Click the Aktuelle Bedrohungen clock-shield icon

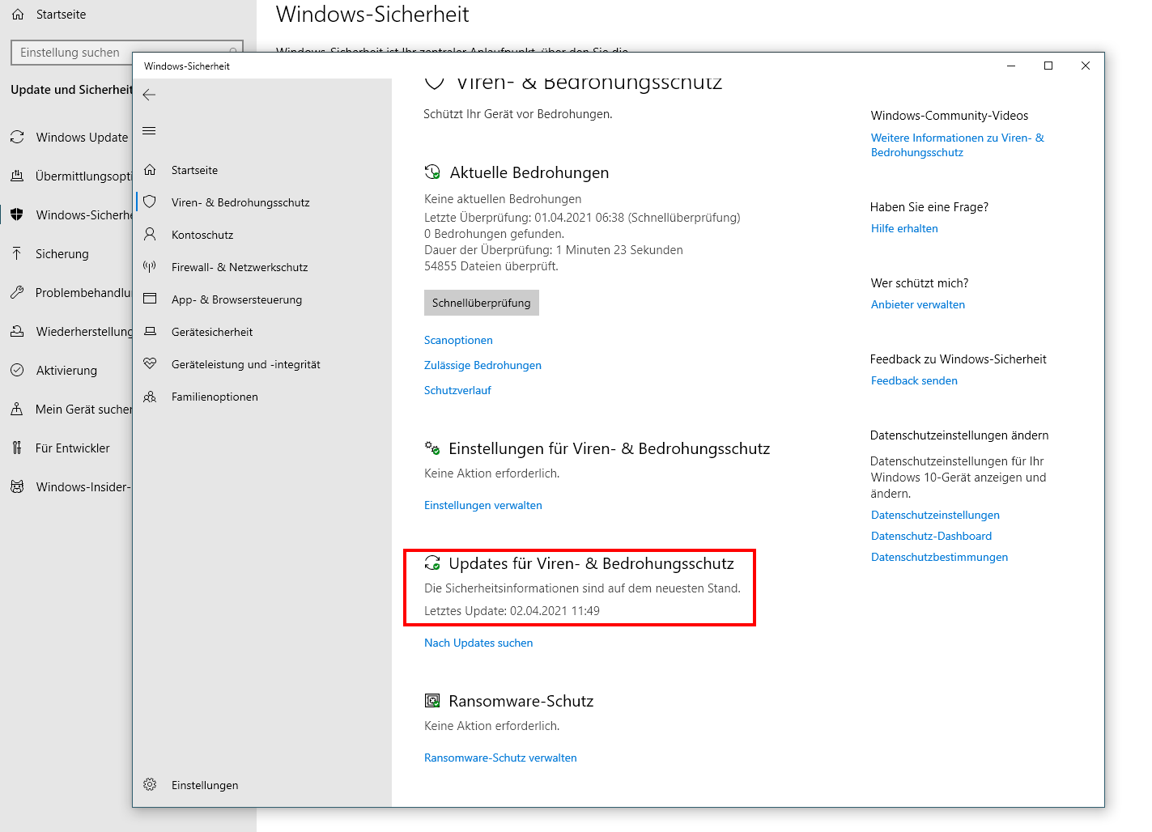coord(432,172)
